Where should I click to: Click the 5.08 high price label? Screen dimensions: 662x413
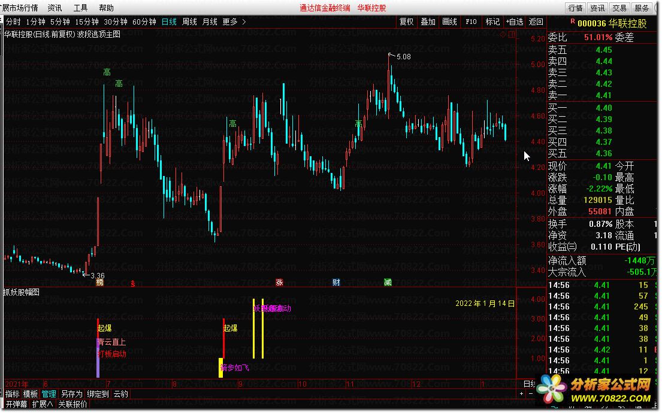click(x=404, y=56)
